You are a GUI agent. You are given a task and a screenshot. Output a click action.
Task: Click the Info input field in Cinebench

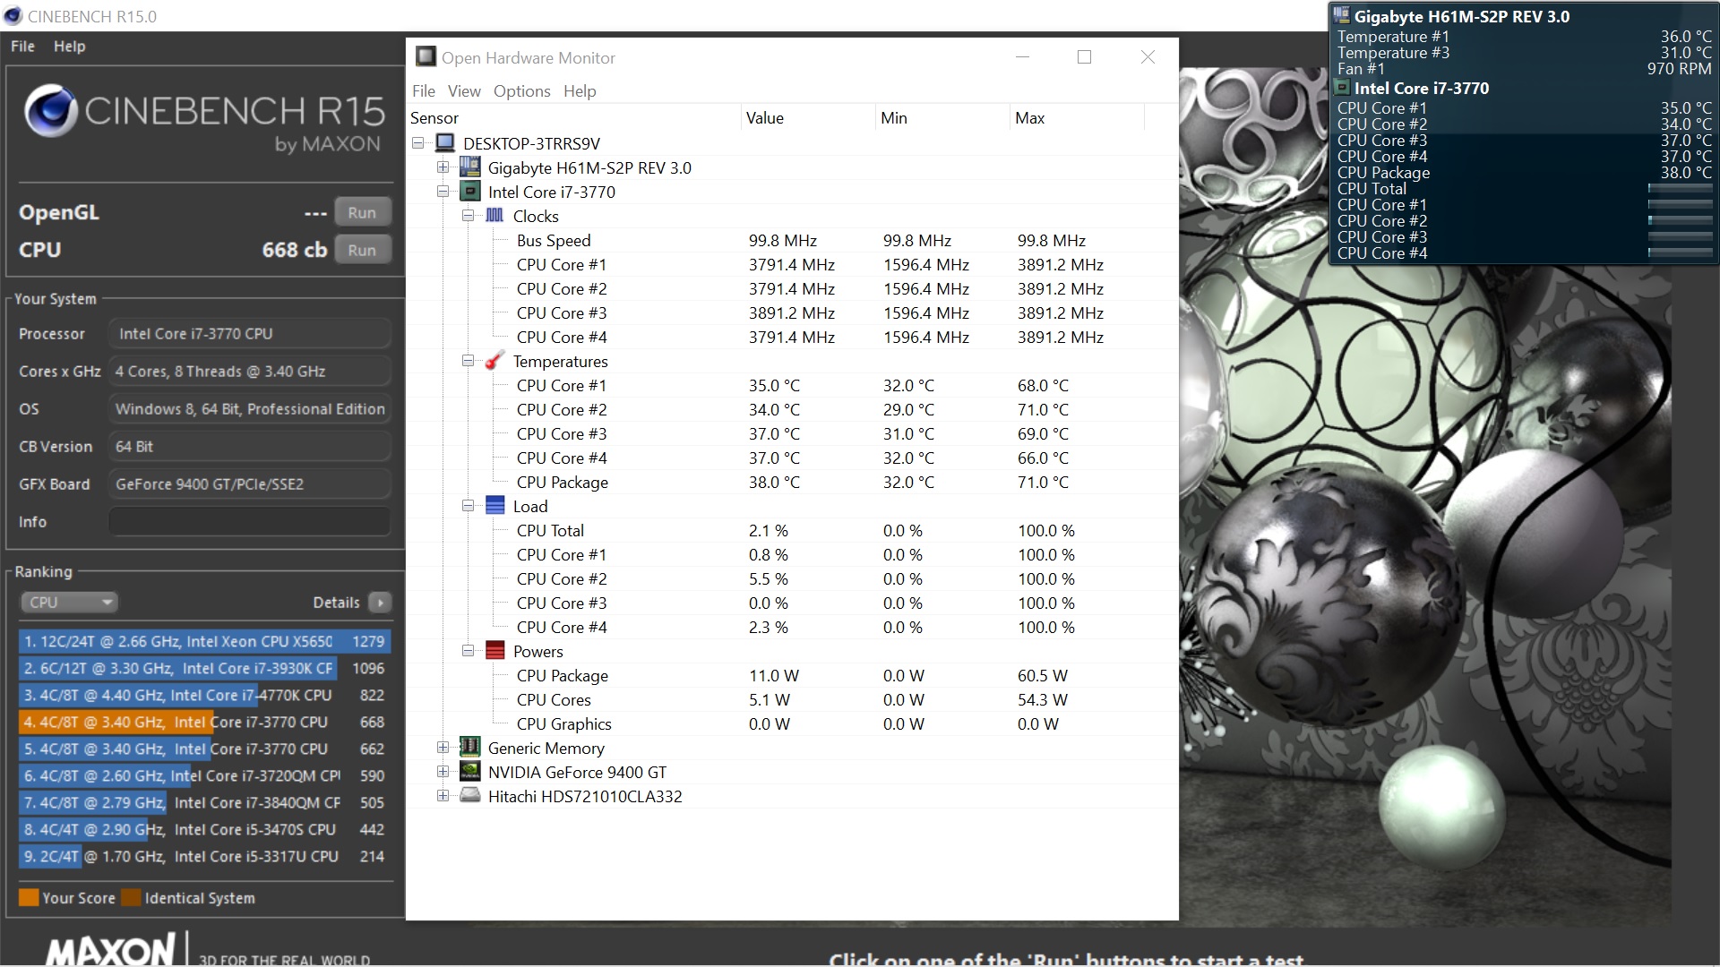250,522
